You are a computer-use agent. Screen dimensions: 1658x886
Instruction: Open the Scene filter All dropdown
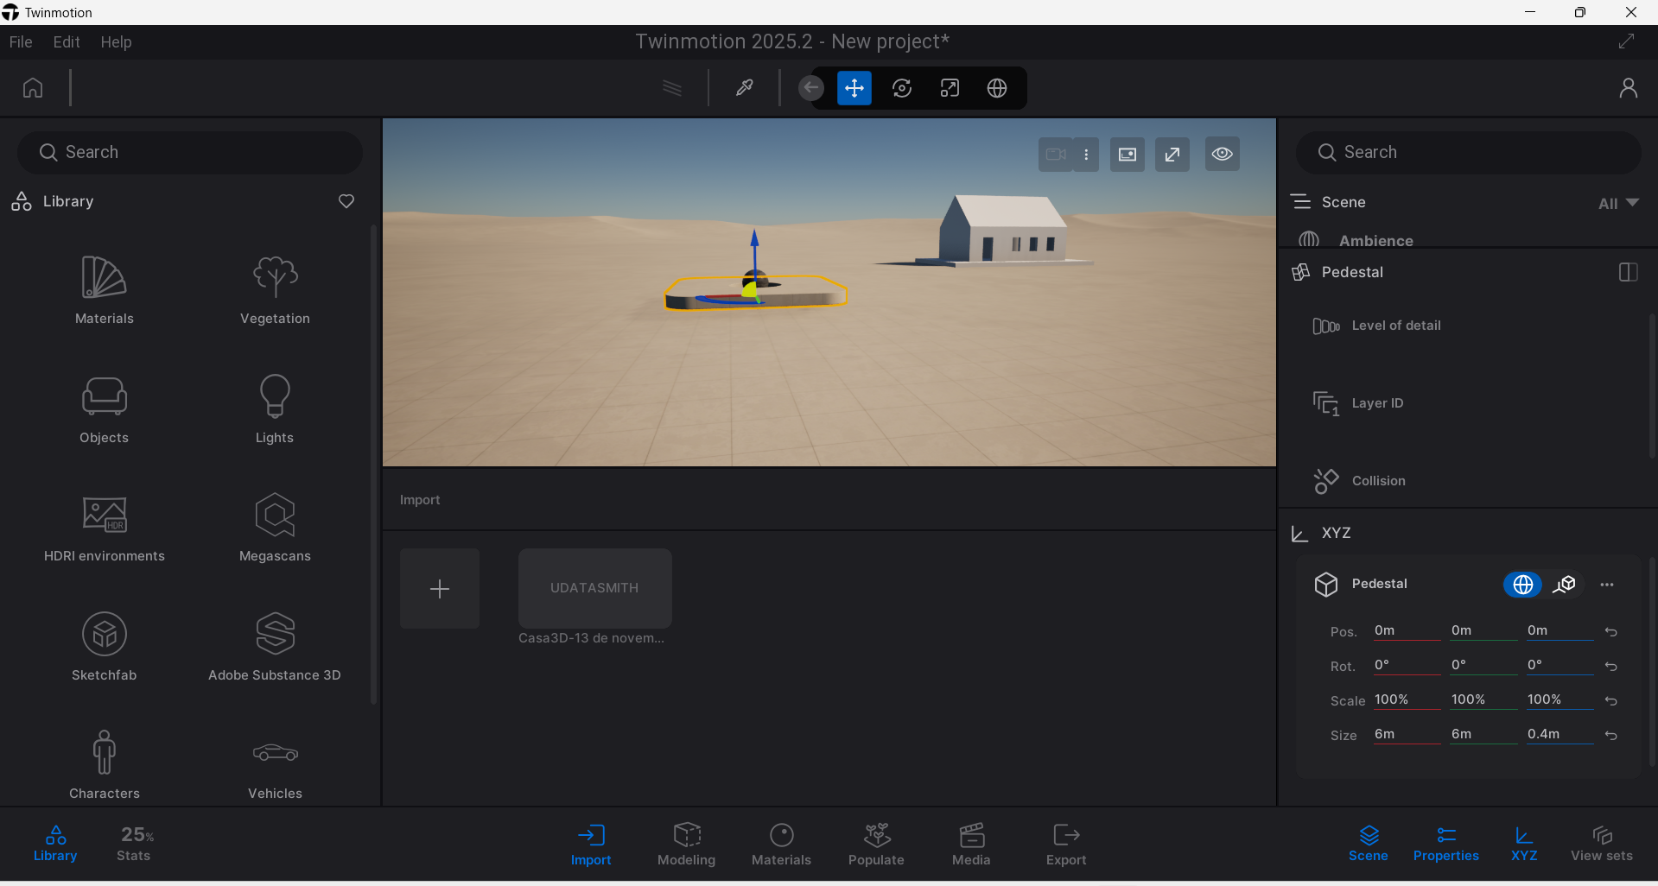(1617, 203)
